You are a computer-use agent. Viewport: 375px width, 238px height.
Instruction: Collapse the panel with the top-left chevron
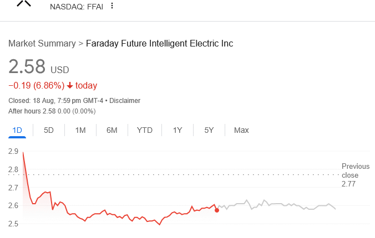click(x=24, y=3)
